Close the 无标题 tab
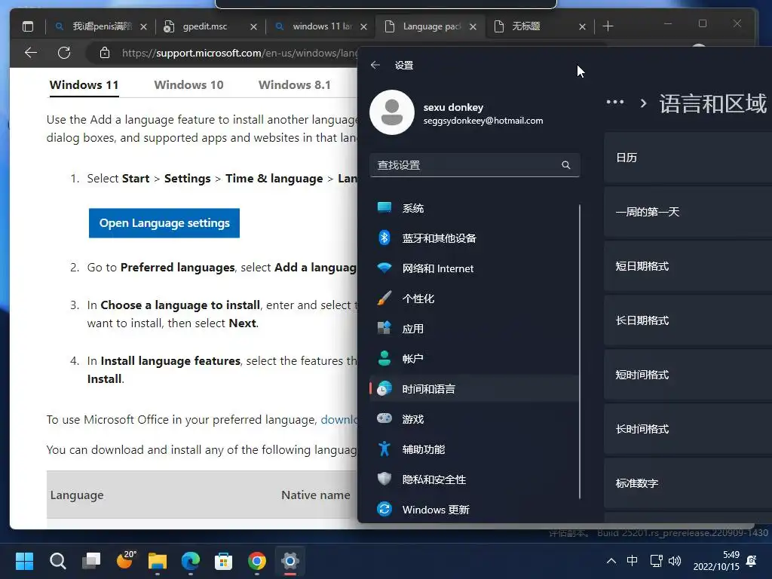The image size is (772, 579). tap(582, 26)
